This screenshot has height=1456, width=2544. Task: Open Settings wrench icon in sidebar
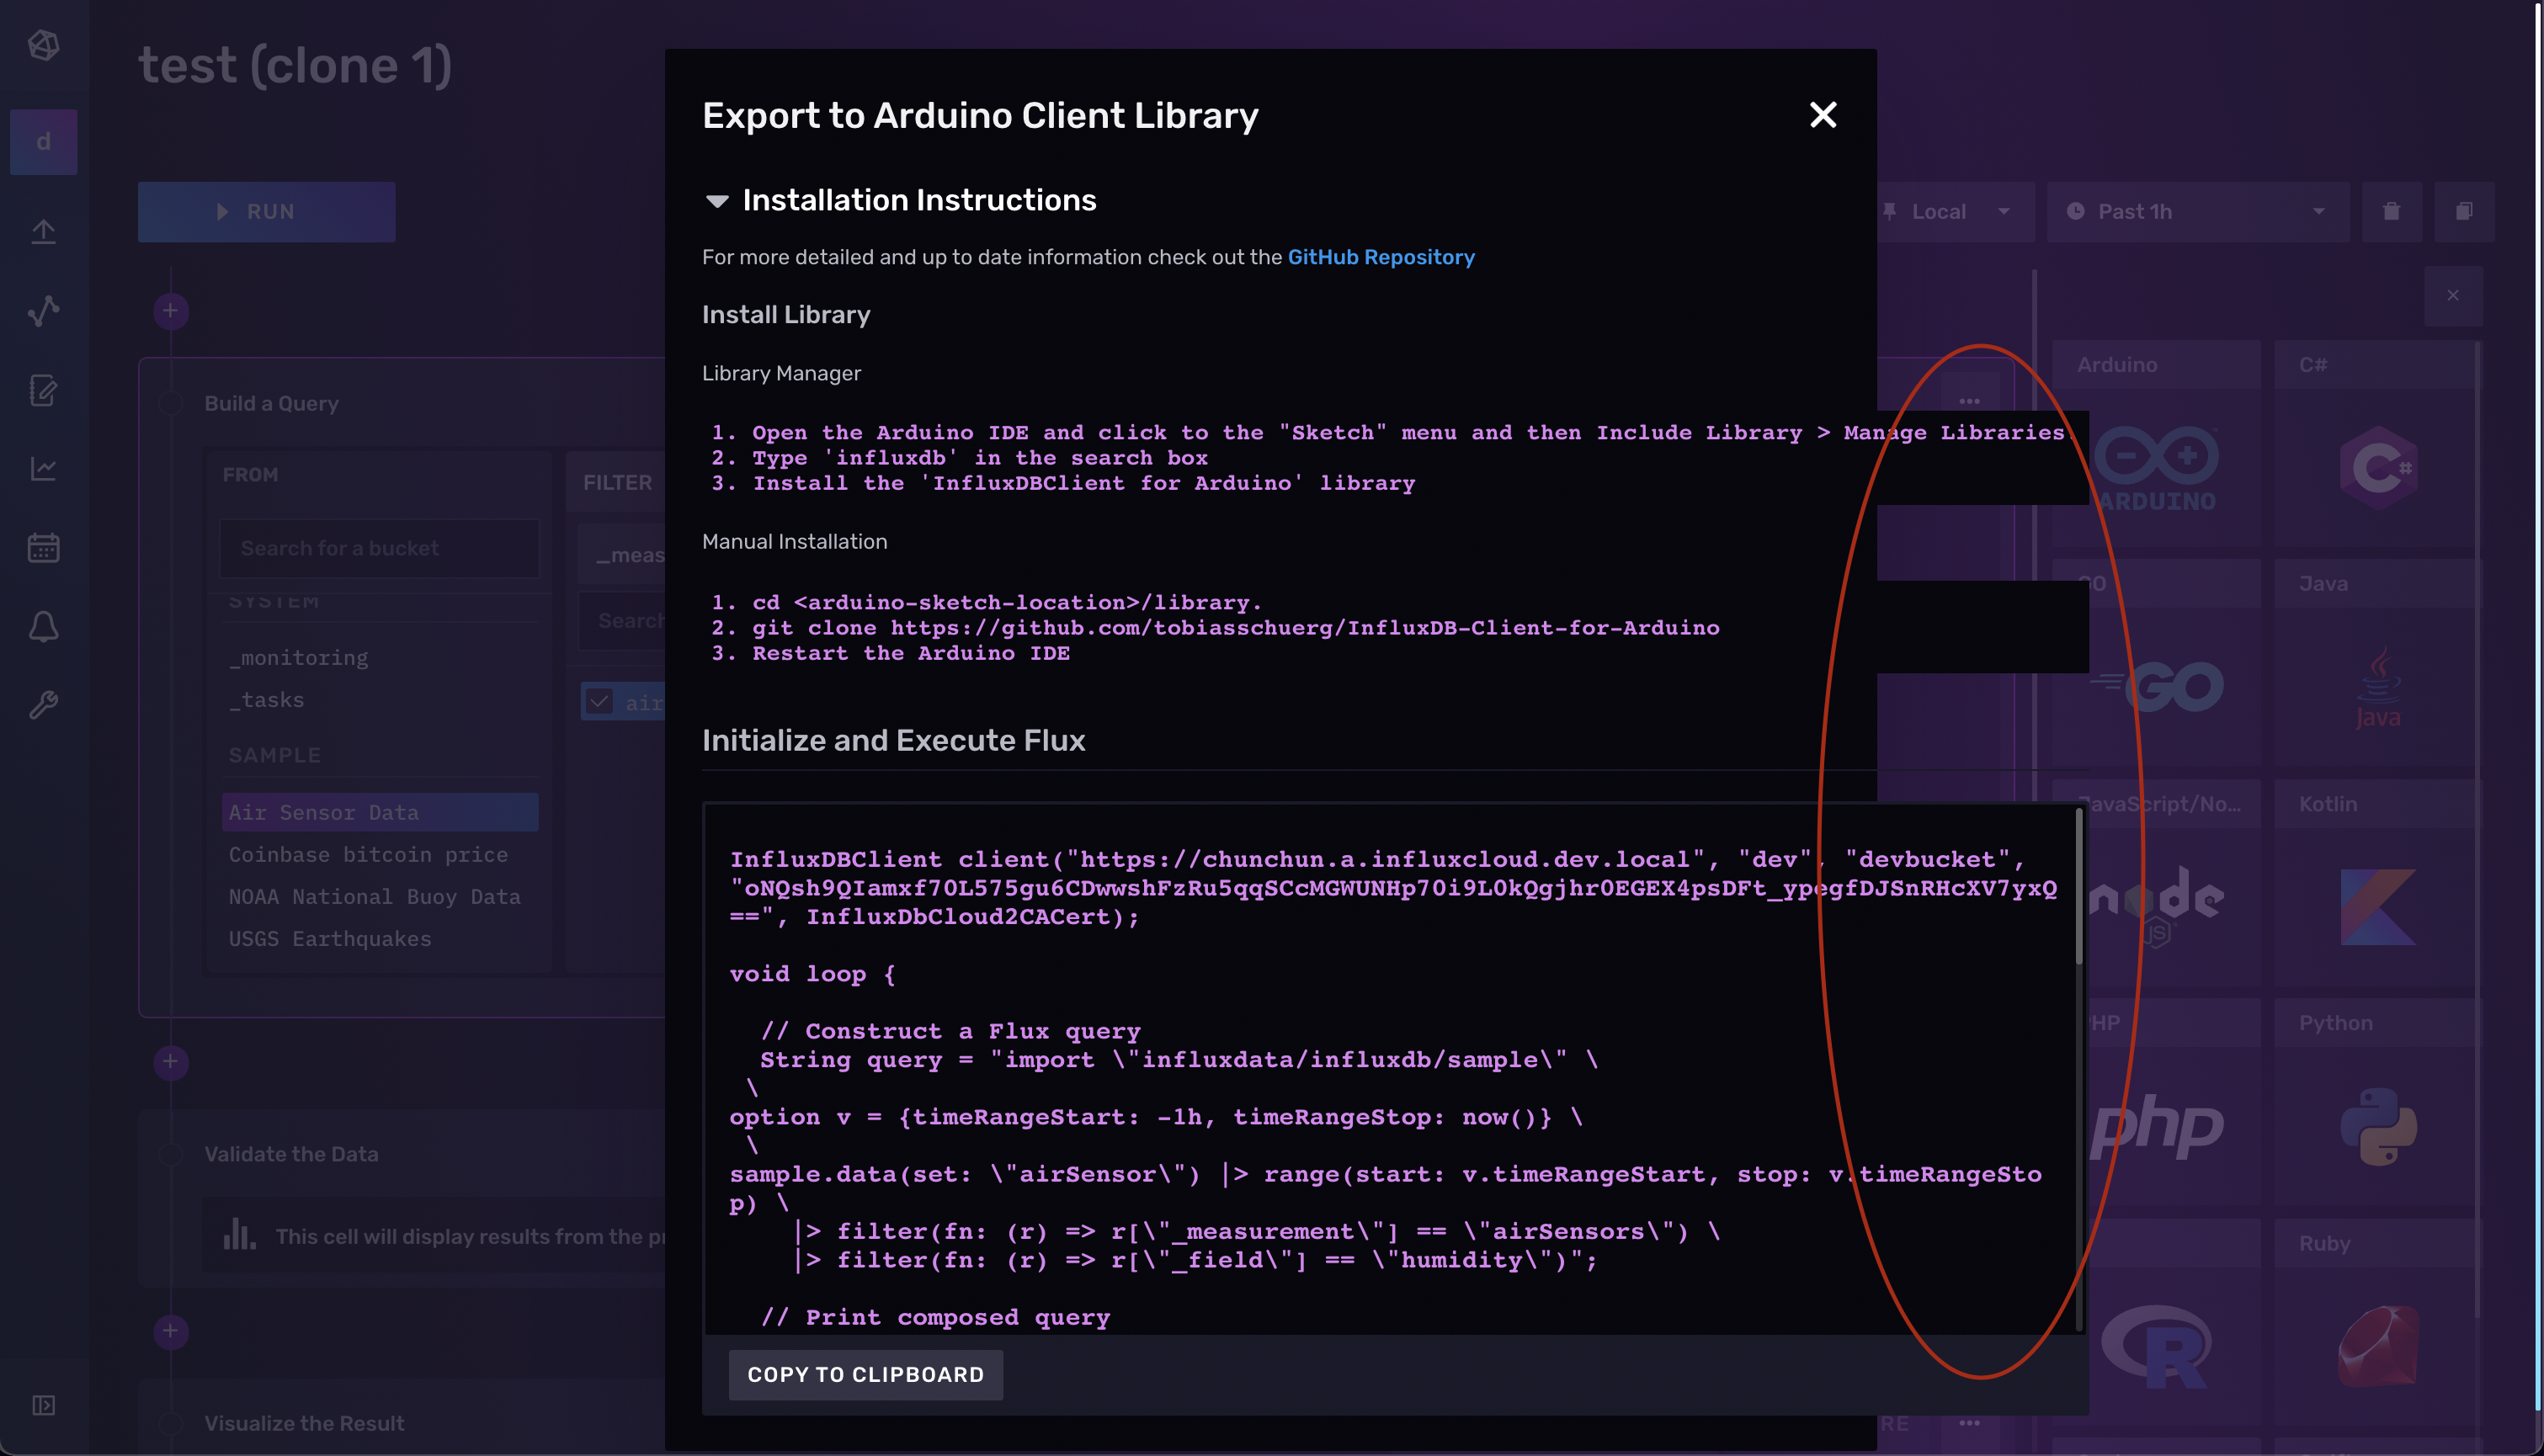point(43,705)
